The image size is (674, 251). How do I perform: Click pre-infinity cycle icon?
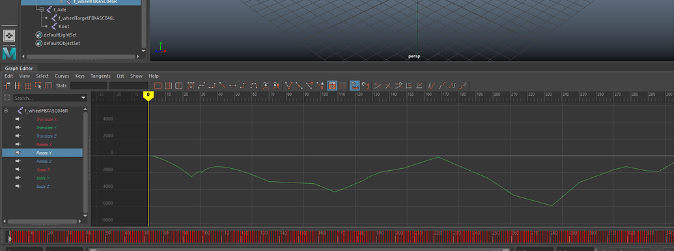(432, 85)
